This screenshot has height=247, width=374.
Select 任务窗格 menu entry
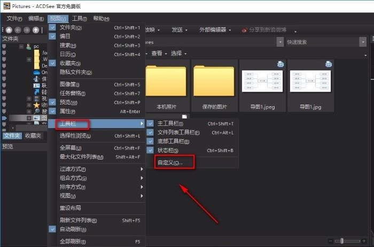(x=97, y=93)
